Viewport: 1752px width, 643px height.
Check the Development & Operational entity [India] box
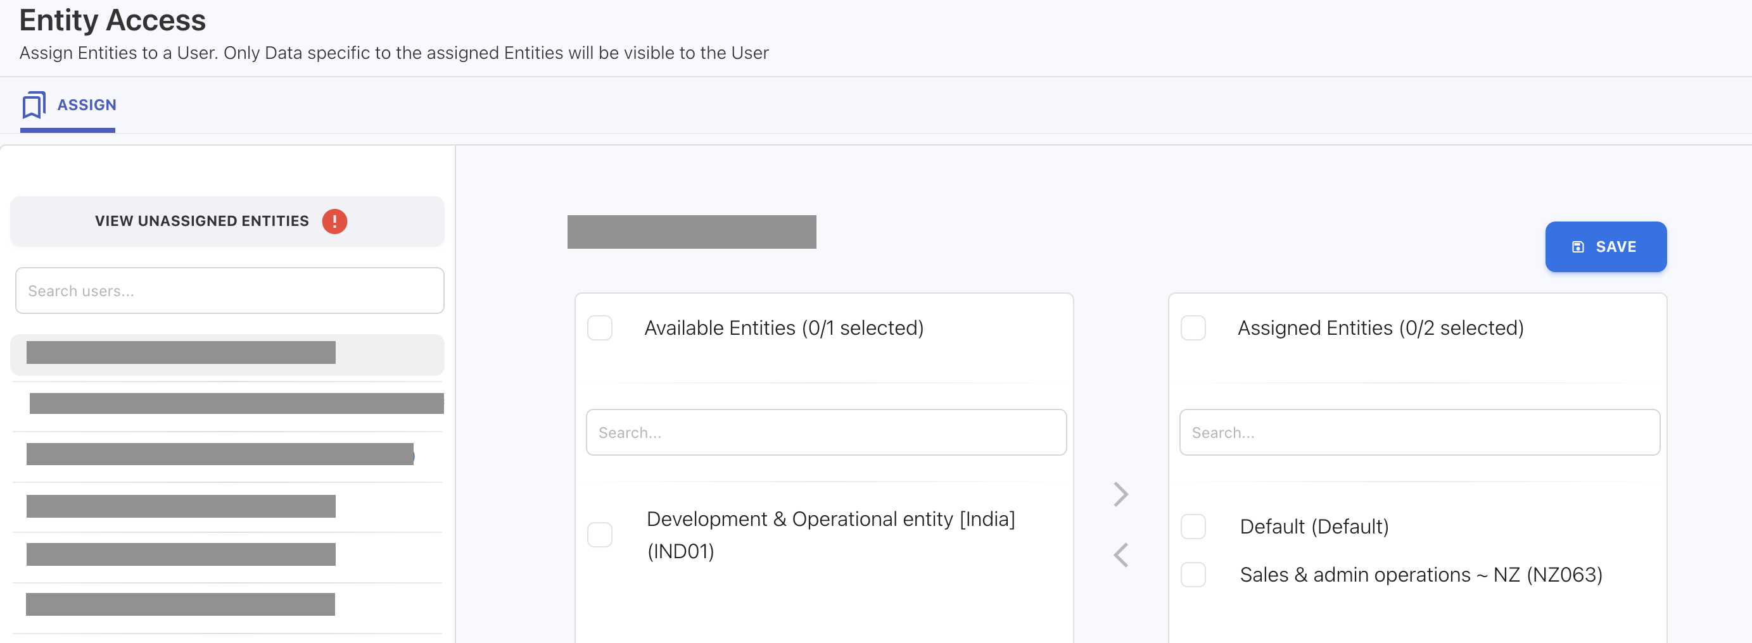[599, 534]
